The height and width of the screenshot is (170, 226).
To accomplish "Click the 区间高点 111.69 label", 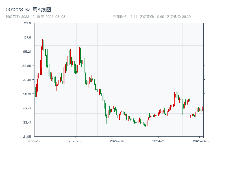I will point(152,17).
